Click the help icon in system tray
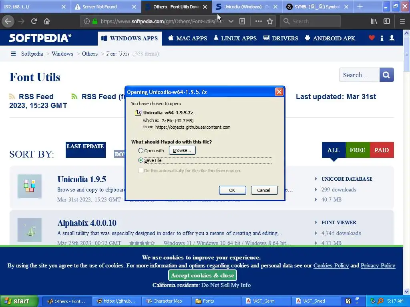This screenshot has height=307, width=410. [x=348, y=301]
